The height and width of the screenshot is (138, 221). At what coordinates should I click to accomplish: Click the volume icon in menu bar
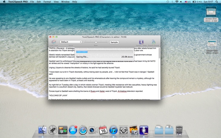pyautogui.click(x=181, y=2)
